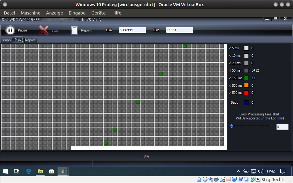Click the count 44 next to < 150 ms
This screenshot has height=183, width=293.
point(253,78)
